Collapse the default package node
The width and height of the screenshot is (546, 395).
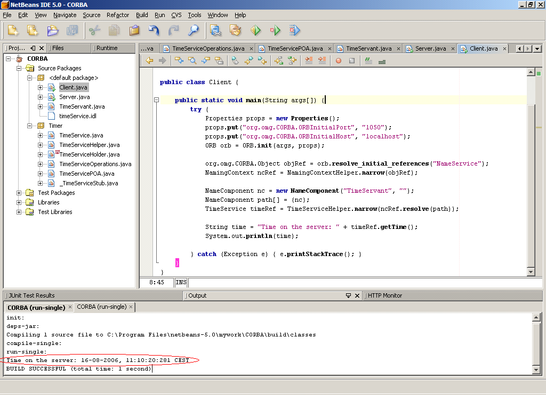30,78
